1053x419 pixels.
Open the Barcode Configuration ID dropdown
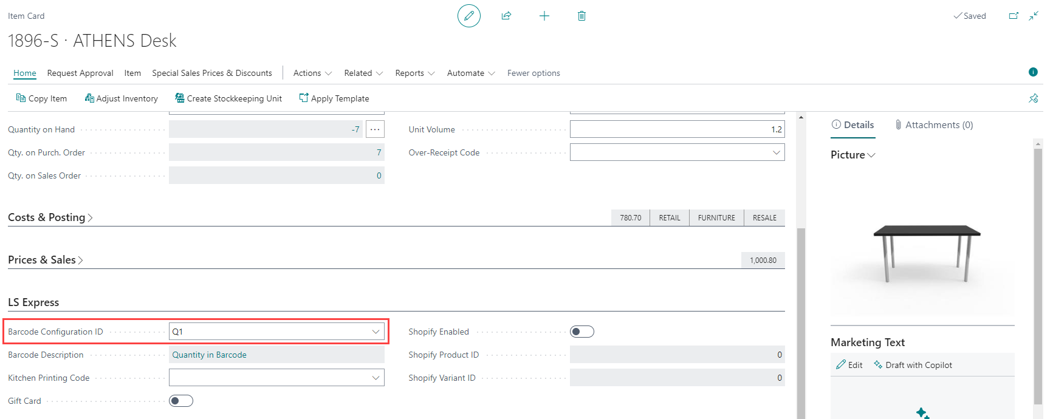pyautogui.click(x=376, y=332)
